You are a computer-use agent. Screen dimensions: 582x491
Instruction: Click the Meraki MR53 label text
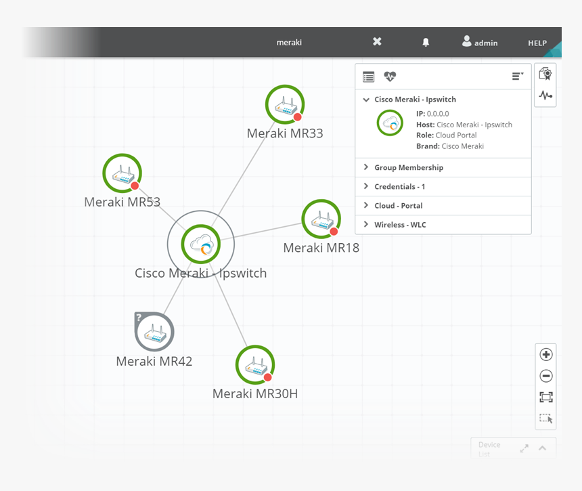pyautogui.click(x=122, y=202)
